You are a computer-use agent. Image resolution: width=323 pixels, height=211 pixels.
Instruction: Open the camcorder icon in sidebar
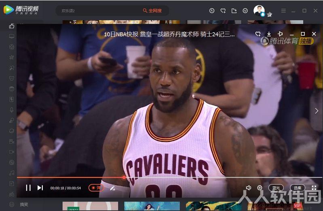pos(12,152)
